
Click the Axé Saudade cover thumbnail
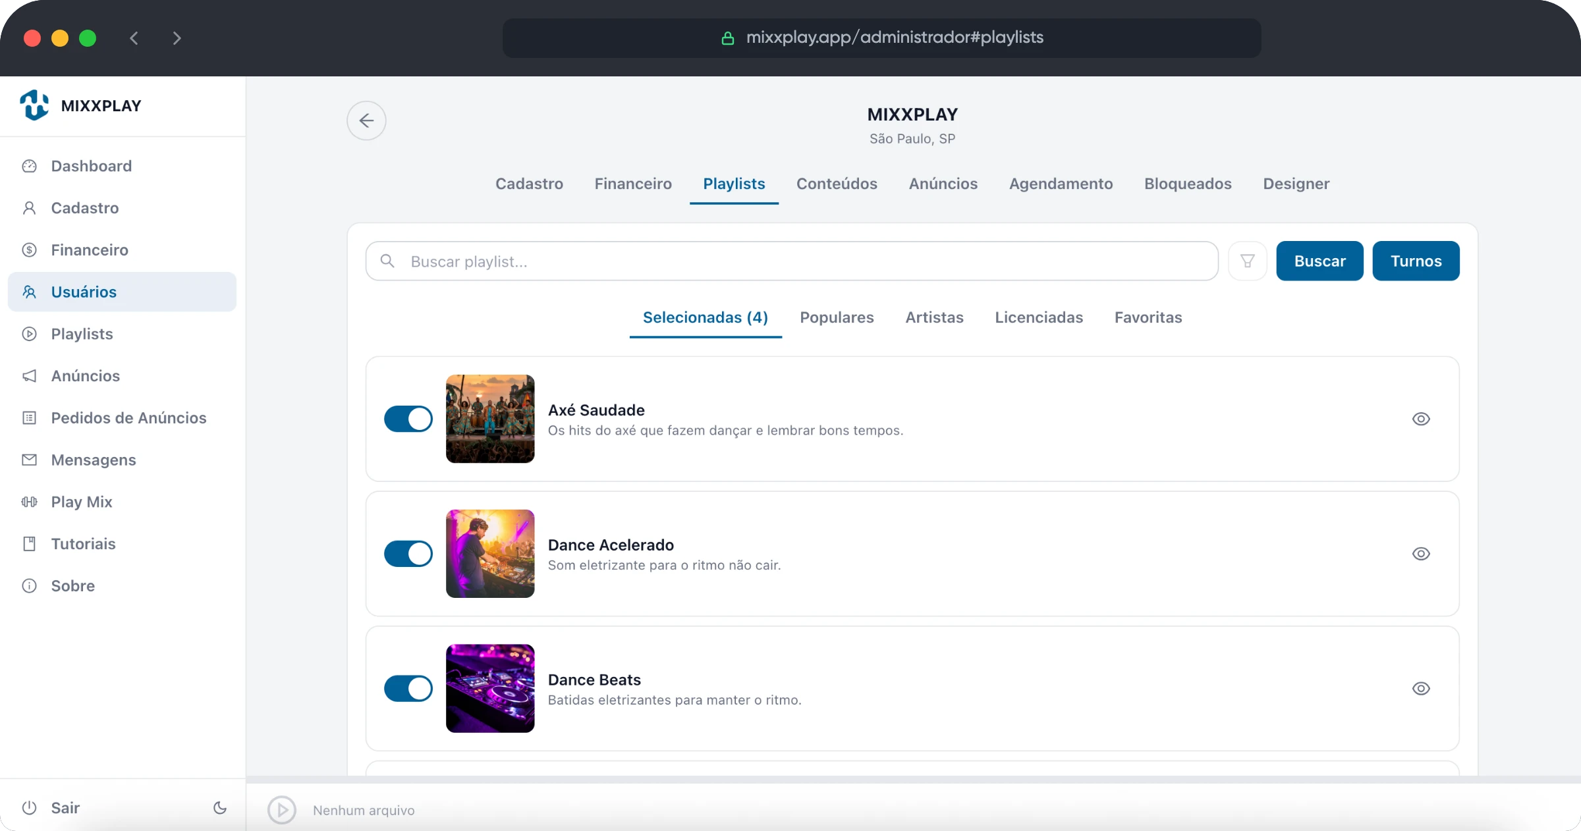(490, 419)
